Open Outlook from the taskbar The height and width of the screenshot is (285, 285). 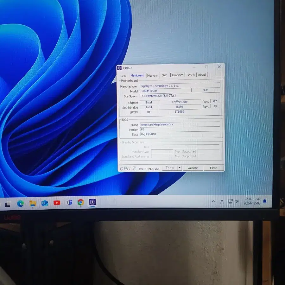[45, 203]
